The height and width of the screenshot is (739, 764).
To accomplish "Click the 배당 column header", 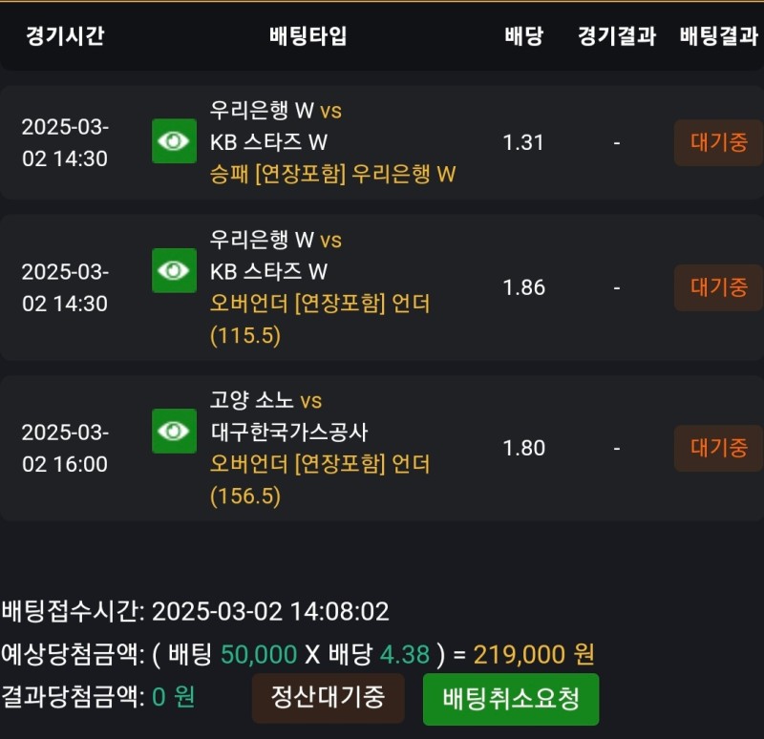I will (523, 36).
